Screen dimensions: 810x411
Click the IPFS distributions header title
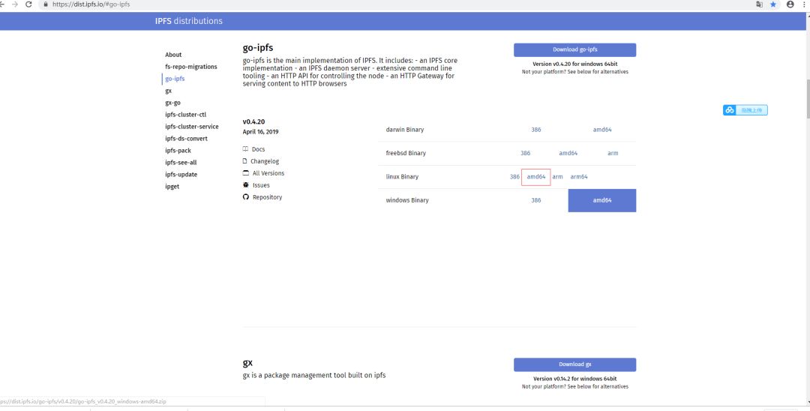click(188, 21)
